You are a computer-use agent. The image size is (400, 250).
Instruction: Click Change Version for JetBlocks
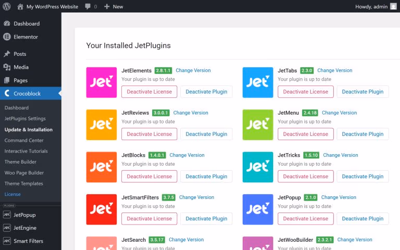click(x=187, y=155)
